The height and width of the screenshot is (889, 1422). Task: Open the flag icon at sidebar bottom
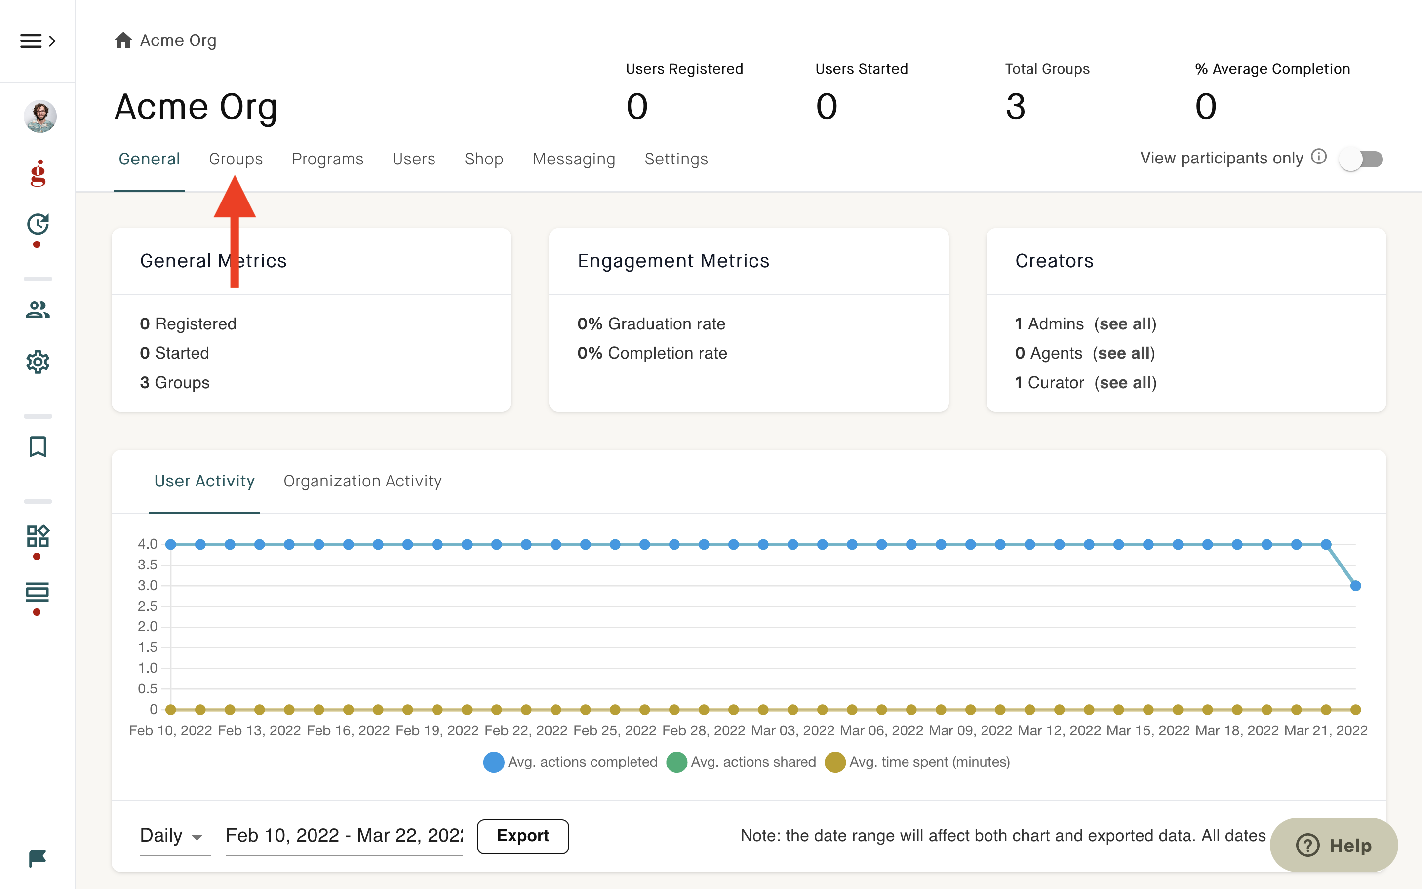tap(38, 858)
